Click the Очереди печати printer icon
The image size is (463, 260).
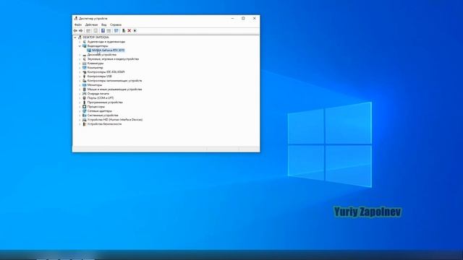point(85,94)
